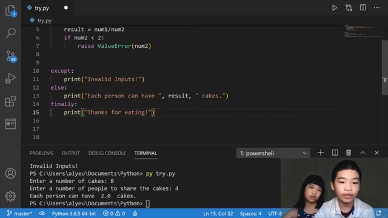388x218 pixels.
Task: Click the synchronize changes cloud icon
Action: 42,213
